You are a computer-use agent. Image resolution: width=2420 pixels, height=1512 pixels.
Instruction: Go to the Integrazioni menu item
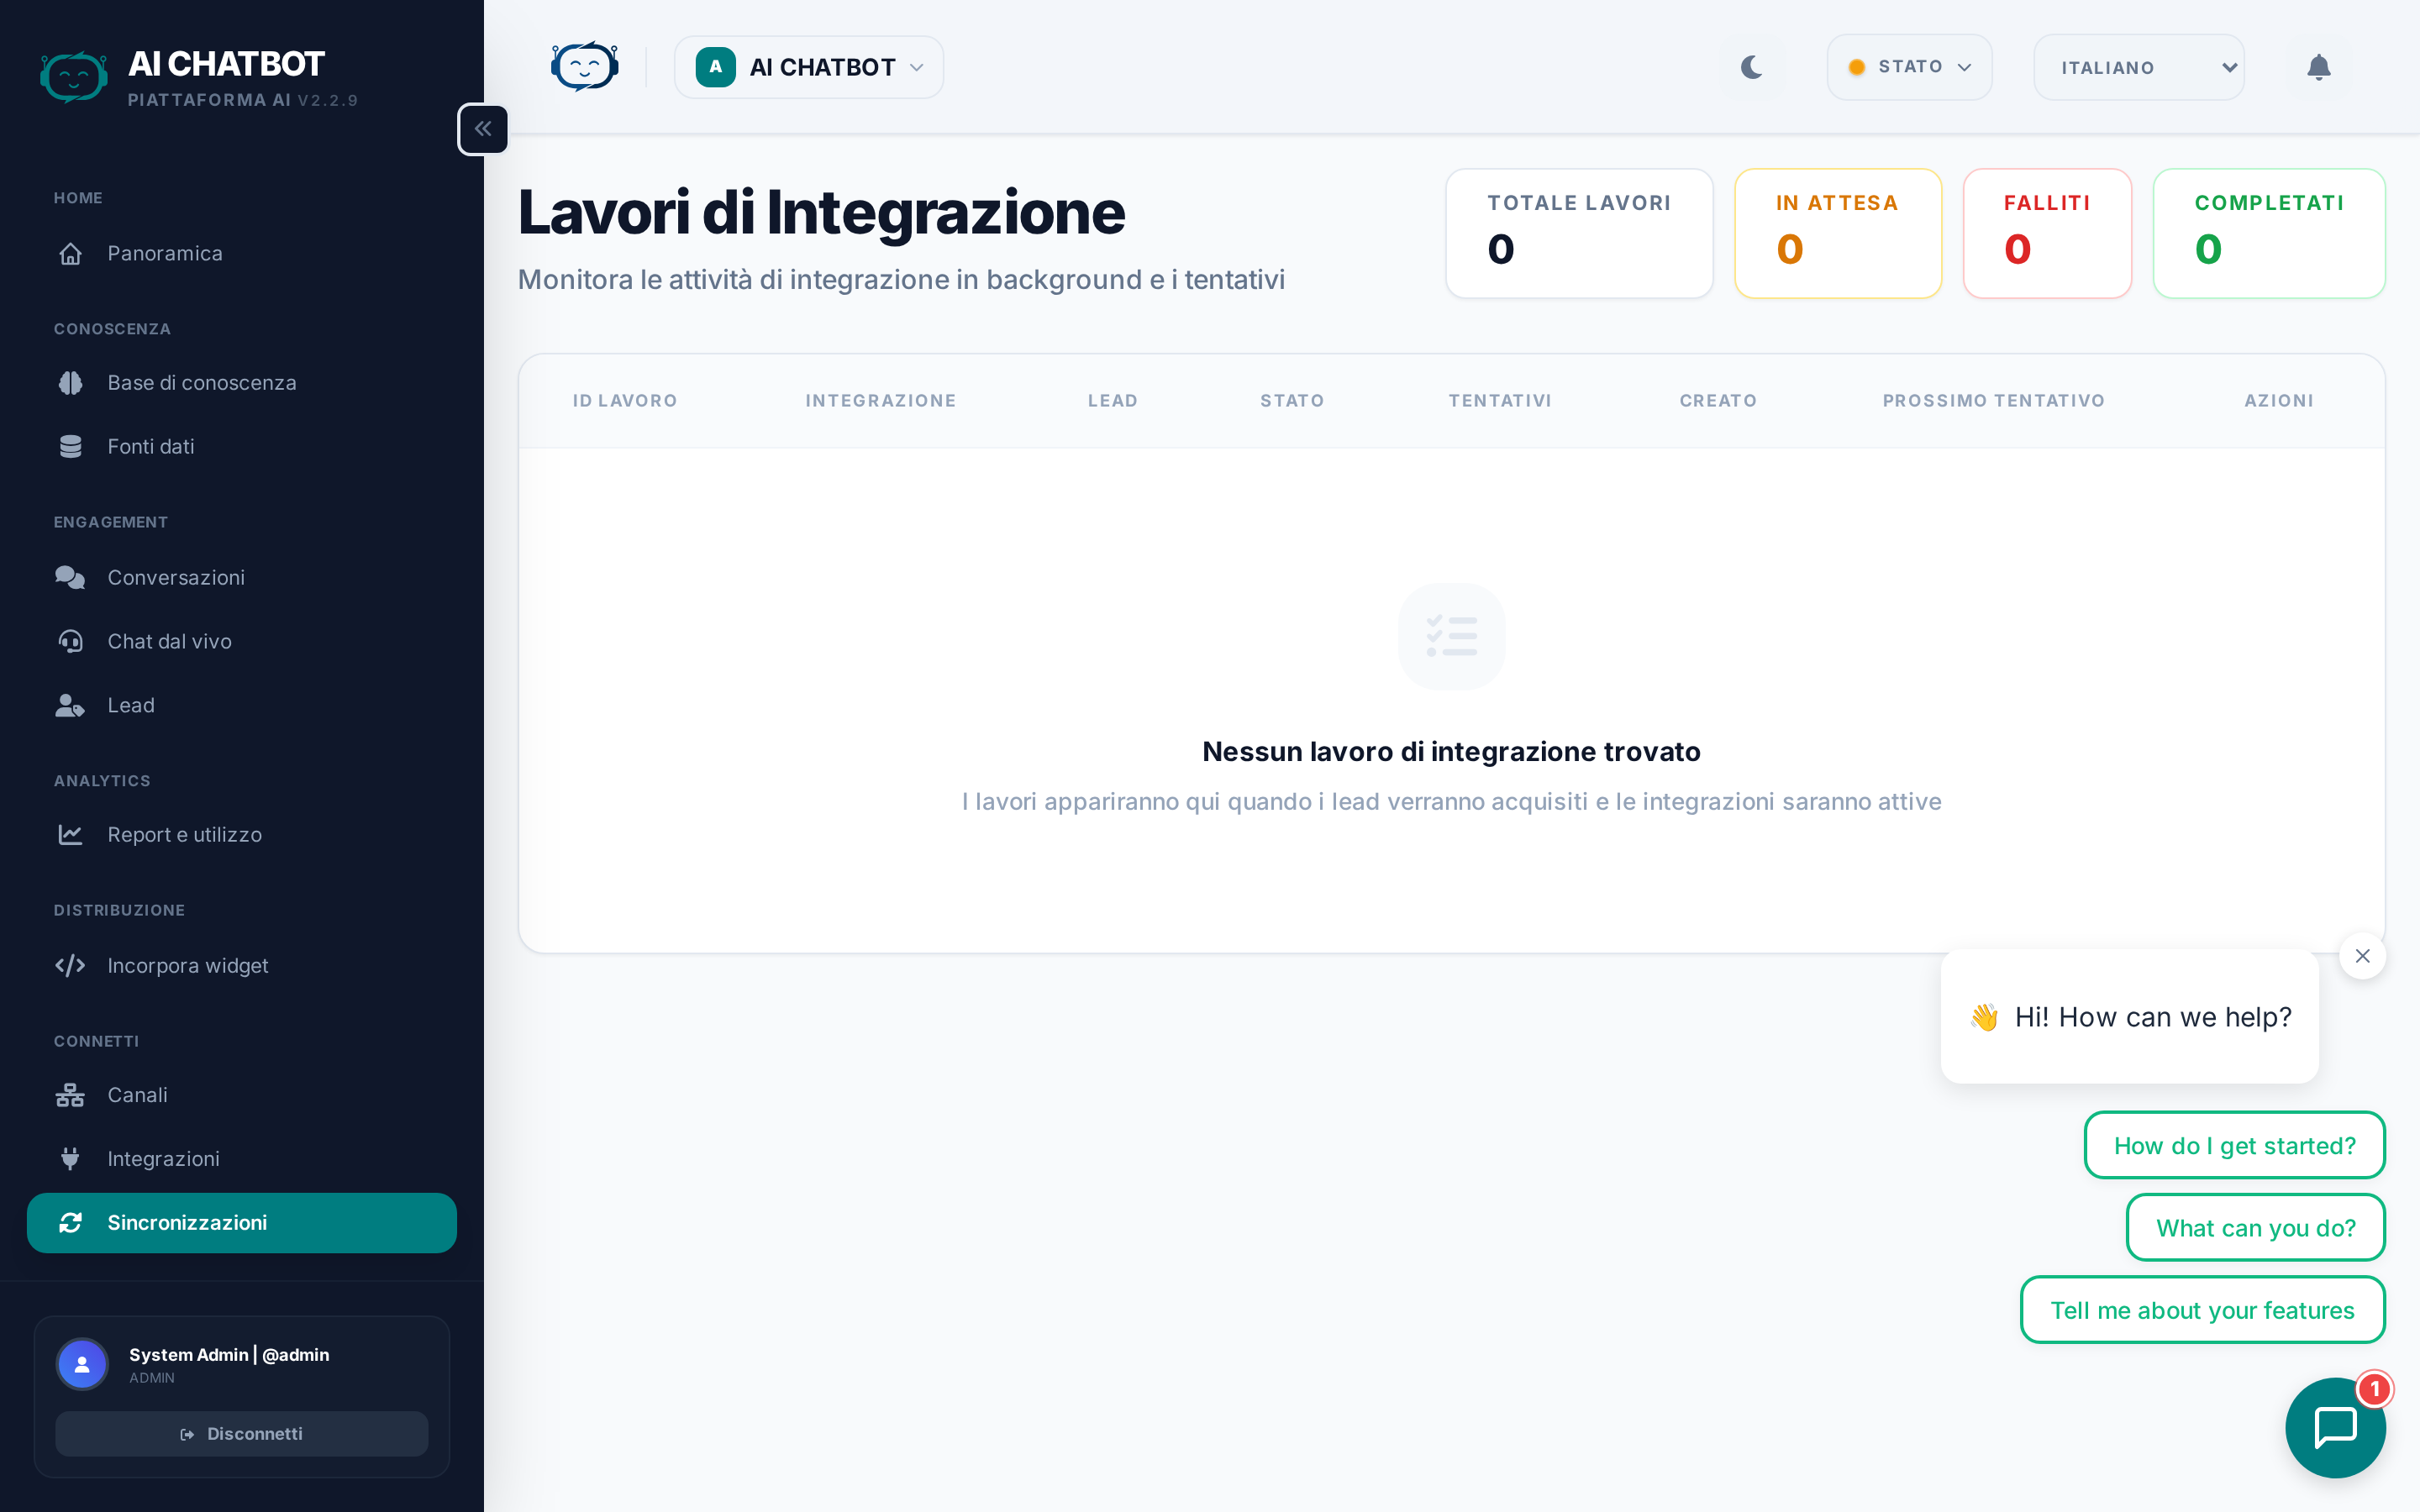163,1159
